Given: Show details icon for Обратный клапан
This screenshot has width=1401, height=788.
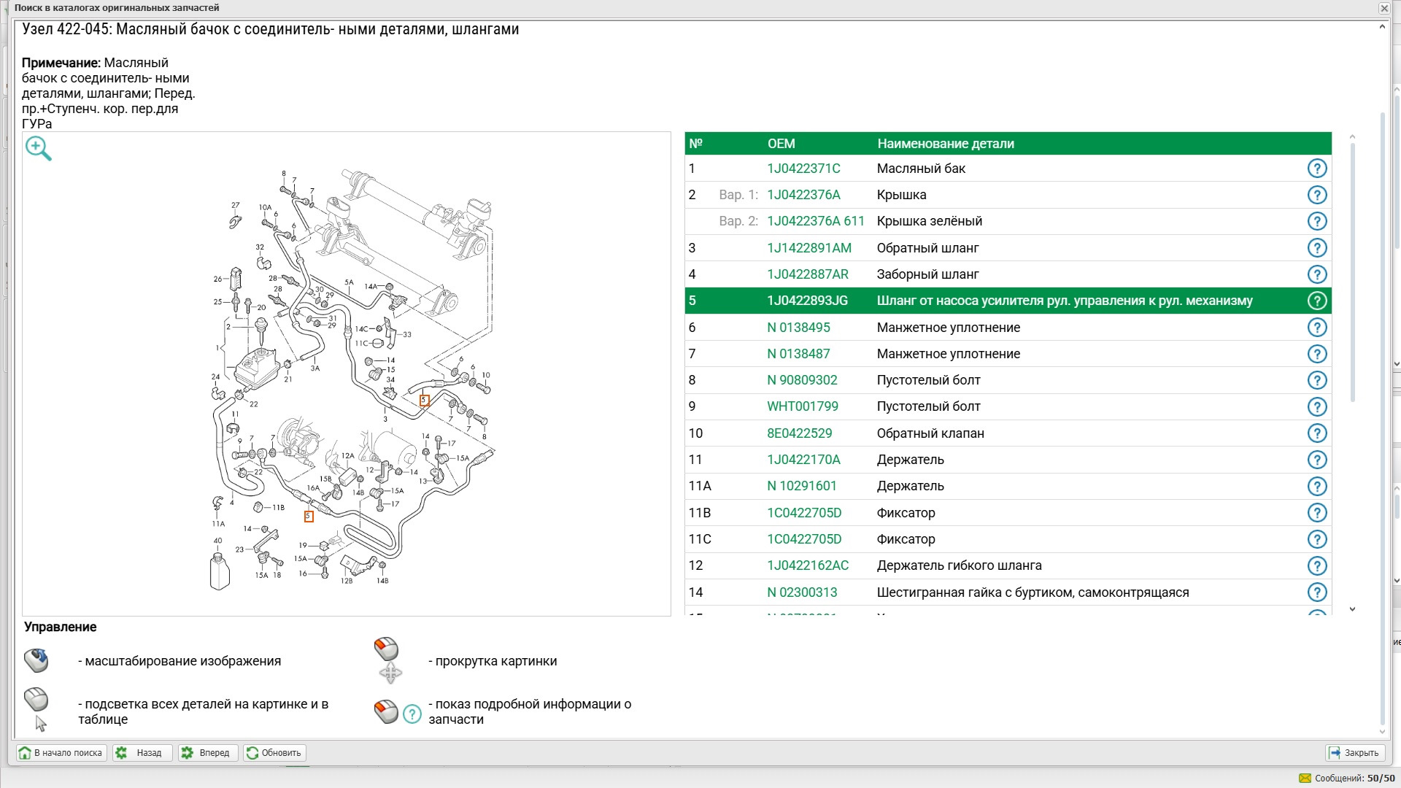Looking at the screenshot, I should click(1316, 433).
